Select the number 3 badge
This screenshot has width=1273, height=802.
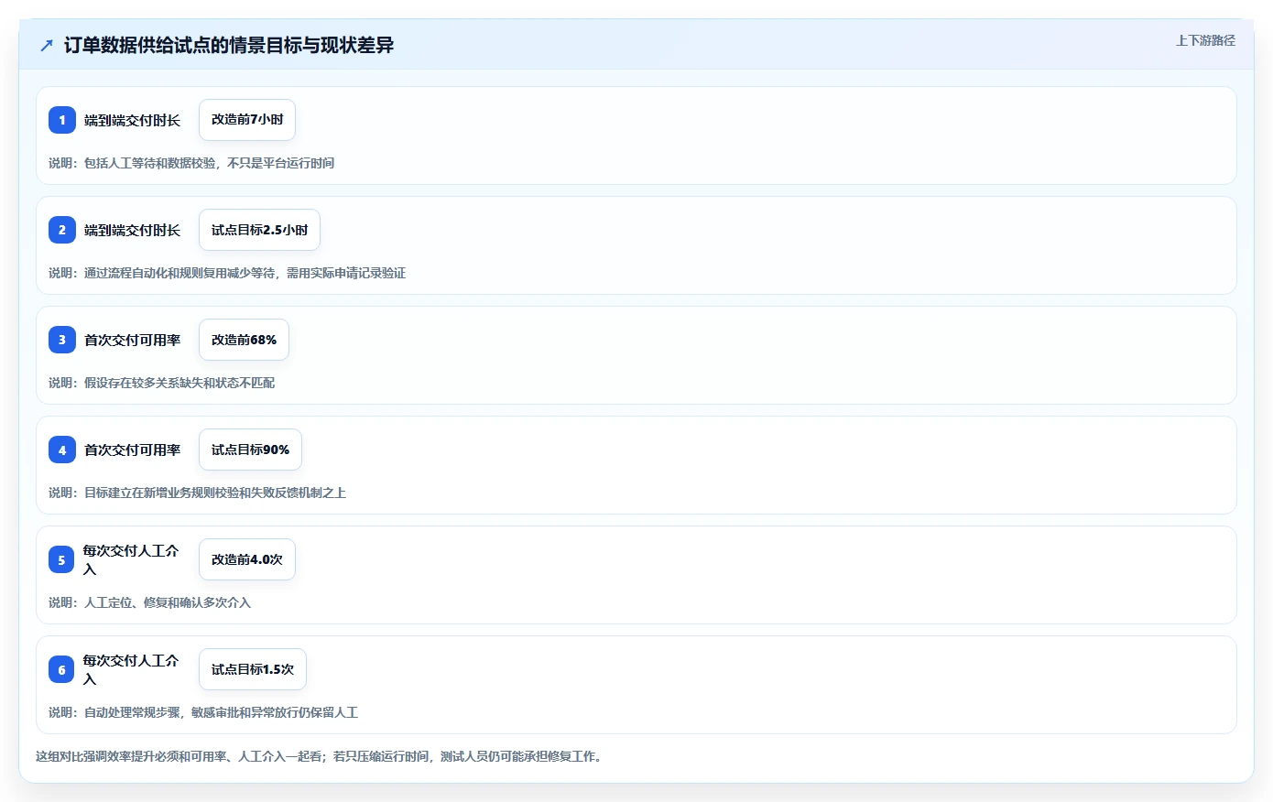click(x=62, y=340)
